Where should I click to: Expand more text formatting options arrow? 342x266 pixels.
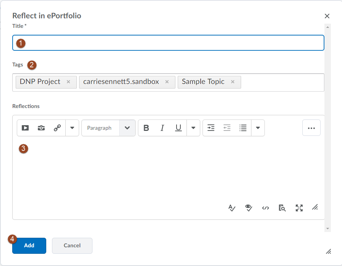point(193,128)
